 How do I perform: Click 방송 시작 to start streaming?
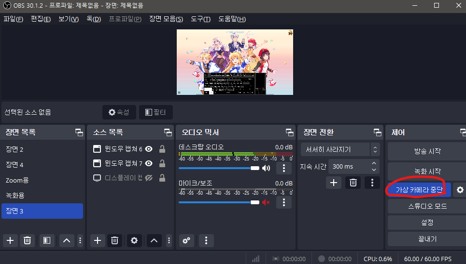427,151
